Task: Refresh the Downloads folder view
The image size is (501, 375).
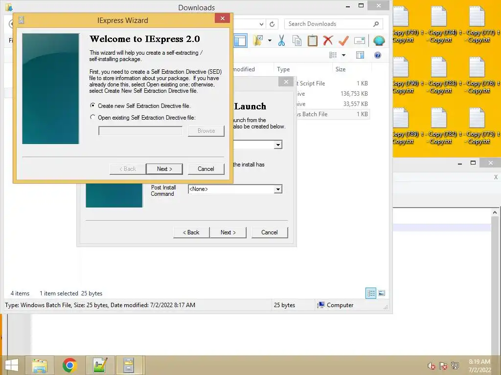Action: [272, 24]
